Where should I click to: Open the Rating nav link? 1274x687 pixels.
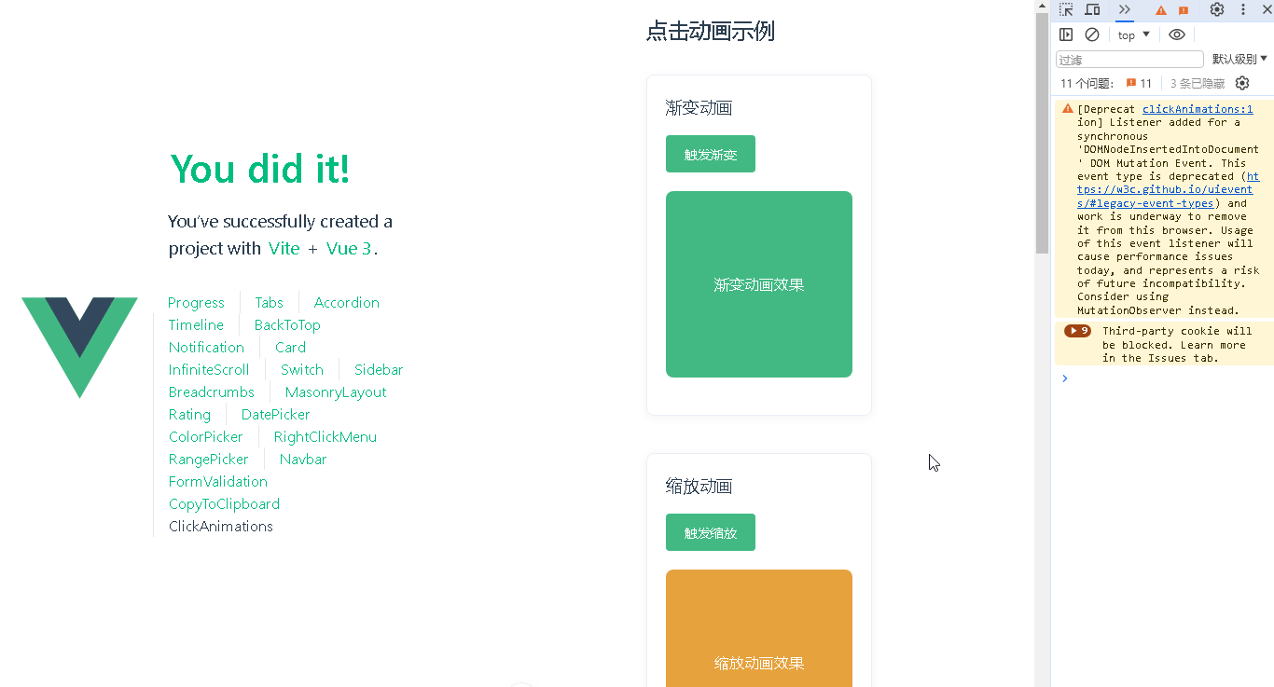[189, 414]
